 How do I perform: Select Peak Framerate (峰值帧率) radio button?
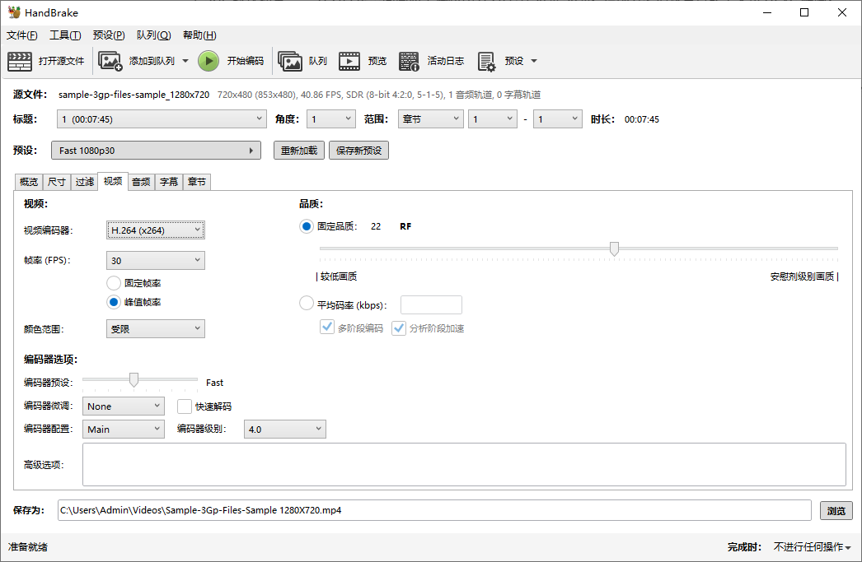pos(114,302)
